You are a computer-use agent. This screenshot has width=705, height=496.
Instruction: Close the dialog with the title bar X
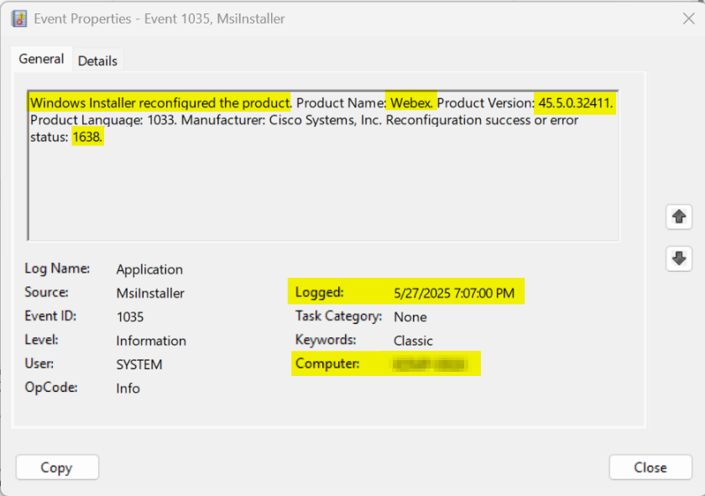coord(687,18)
